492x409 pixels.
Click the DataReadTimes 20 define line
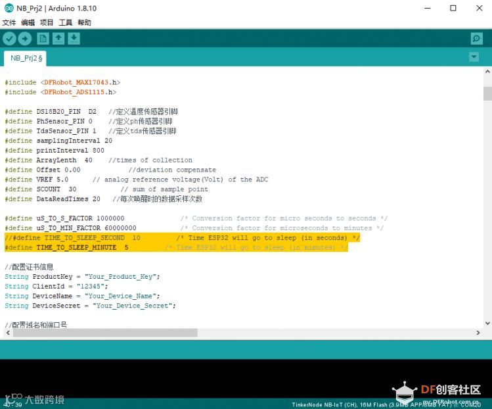(x=104, y=199)
